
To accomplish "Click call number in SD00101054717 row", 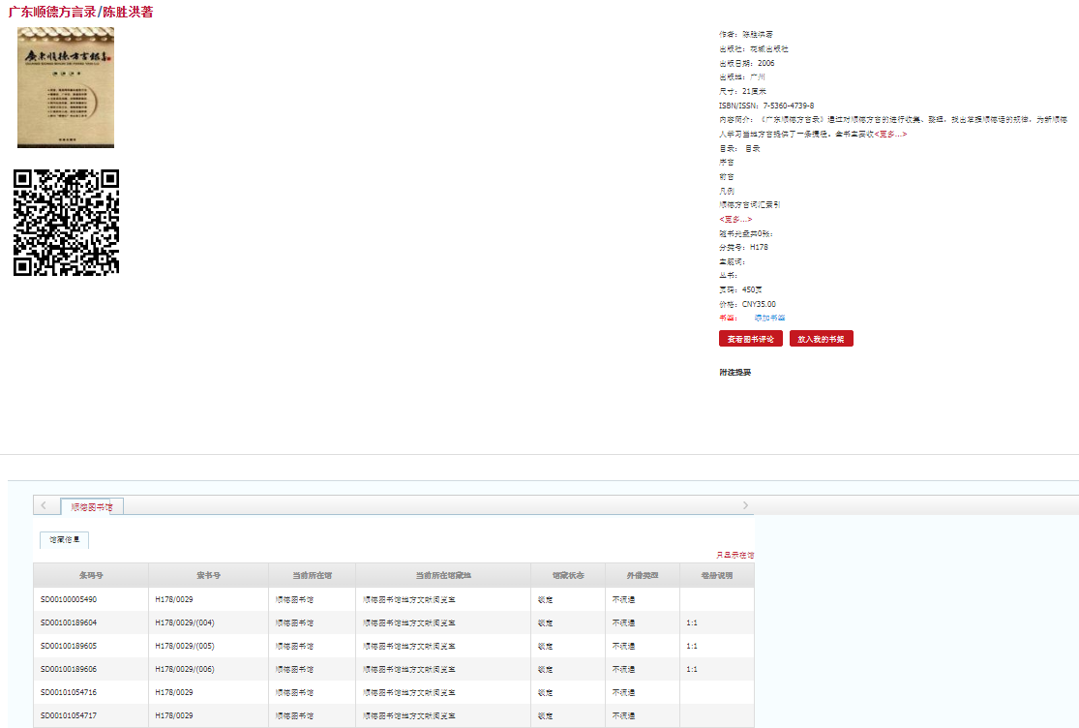I will (174, 715).
